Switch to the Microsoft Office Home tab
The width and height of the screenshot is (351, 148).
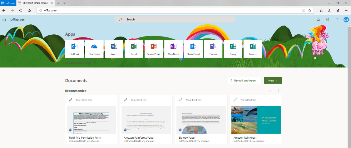[37, 3]
